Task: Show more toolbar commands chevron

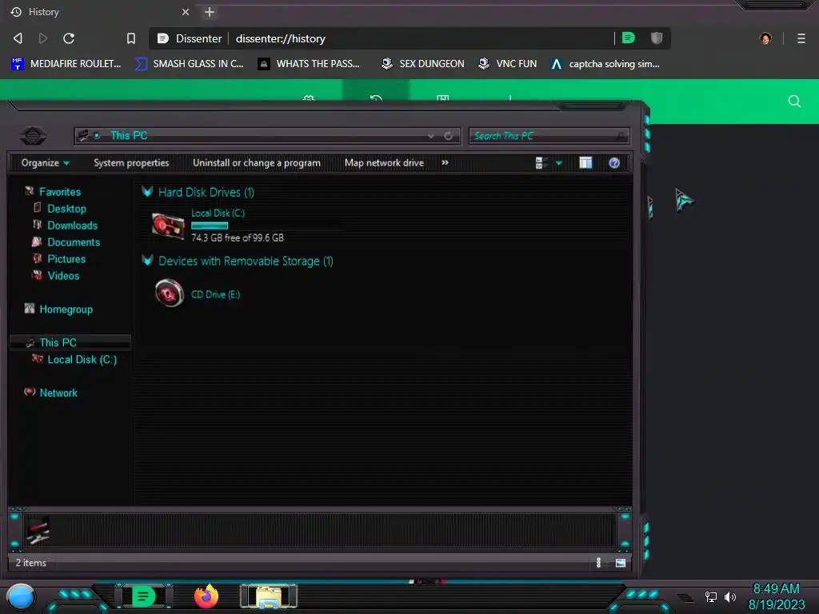Action: (445, 162)
